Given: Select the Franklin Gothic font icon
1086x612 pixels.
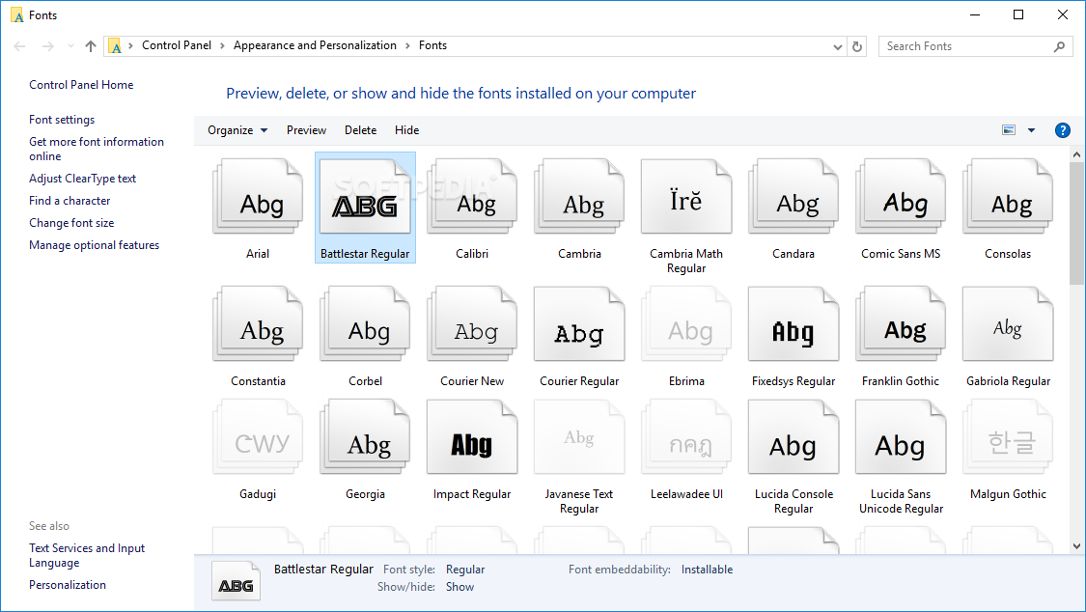Looking at the screenshot, I should [x=901, y=323].
